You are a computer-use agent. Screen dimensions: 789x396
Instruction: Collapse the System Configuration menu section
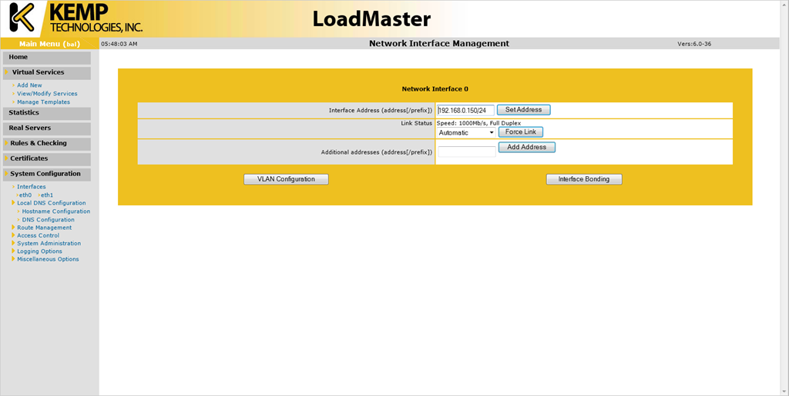pos(47,175)
